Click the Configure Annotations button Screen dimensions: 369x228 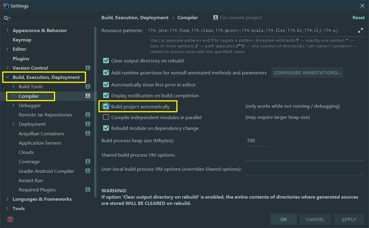tap(308, 73)
